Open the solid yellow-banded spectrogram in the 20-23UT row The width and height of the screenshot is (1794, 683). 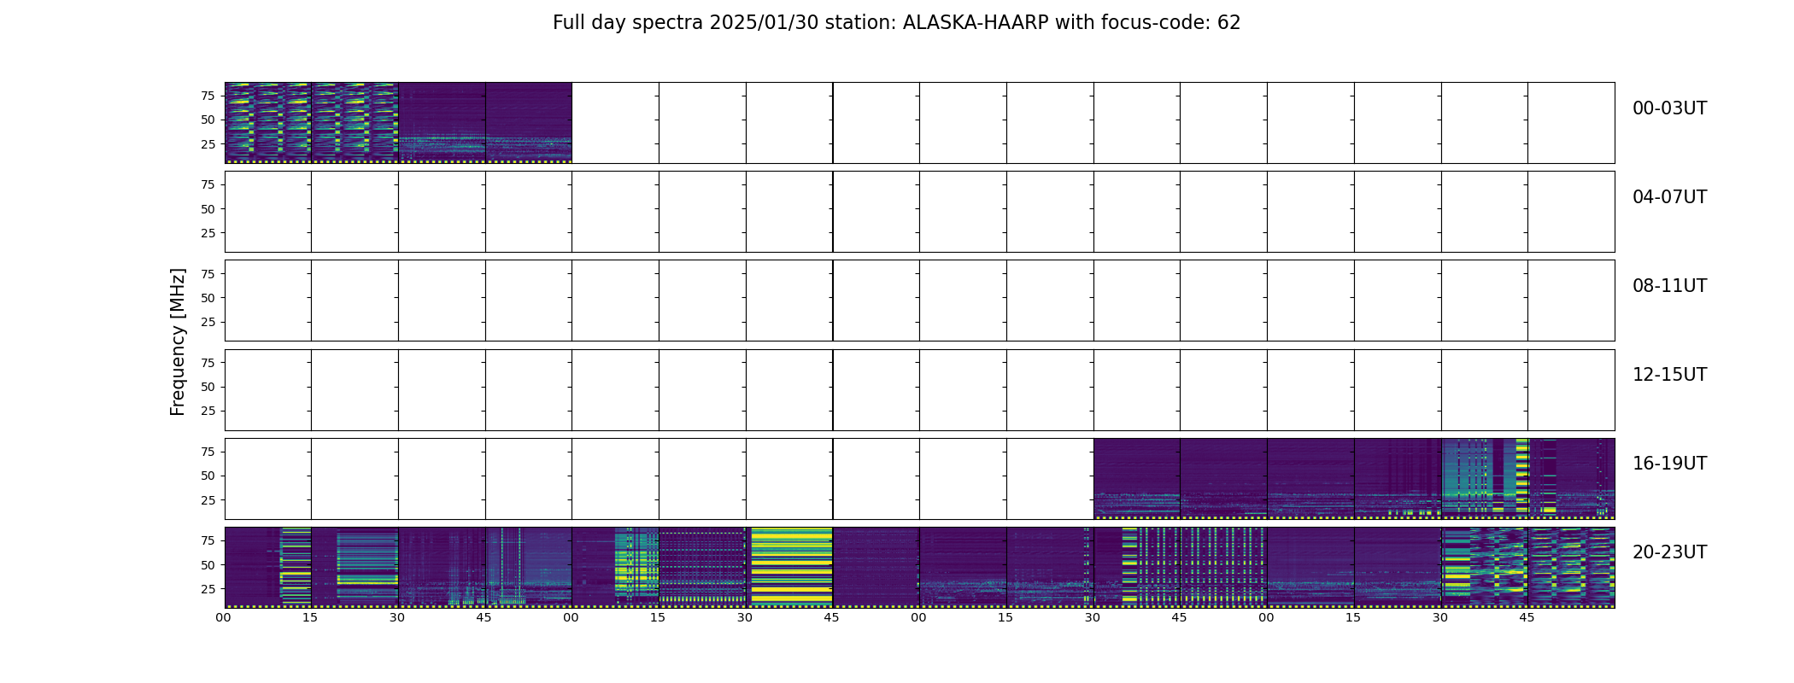[789, 567]
